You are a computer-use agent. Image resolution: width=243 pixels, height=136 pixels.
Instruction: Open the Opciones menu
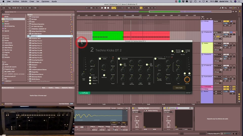45,2
